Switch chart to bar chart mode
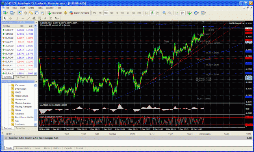Screen dimensions: 254x152 pos(147,13)
